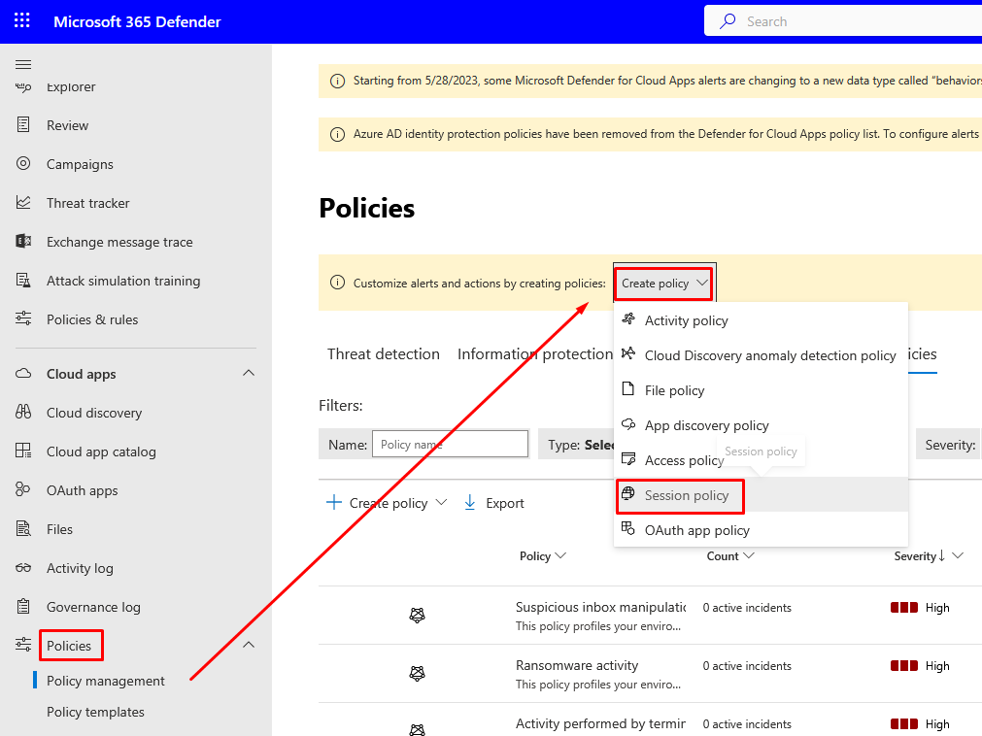Image resolution: width=982 pixels, height=736 pixels.
Task: Click the Customize alerts banner info icon
Action: pyautogui.click(x=337, y=283)
